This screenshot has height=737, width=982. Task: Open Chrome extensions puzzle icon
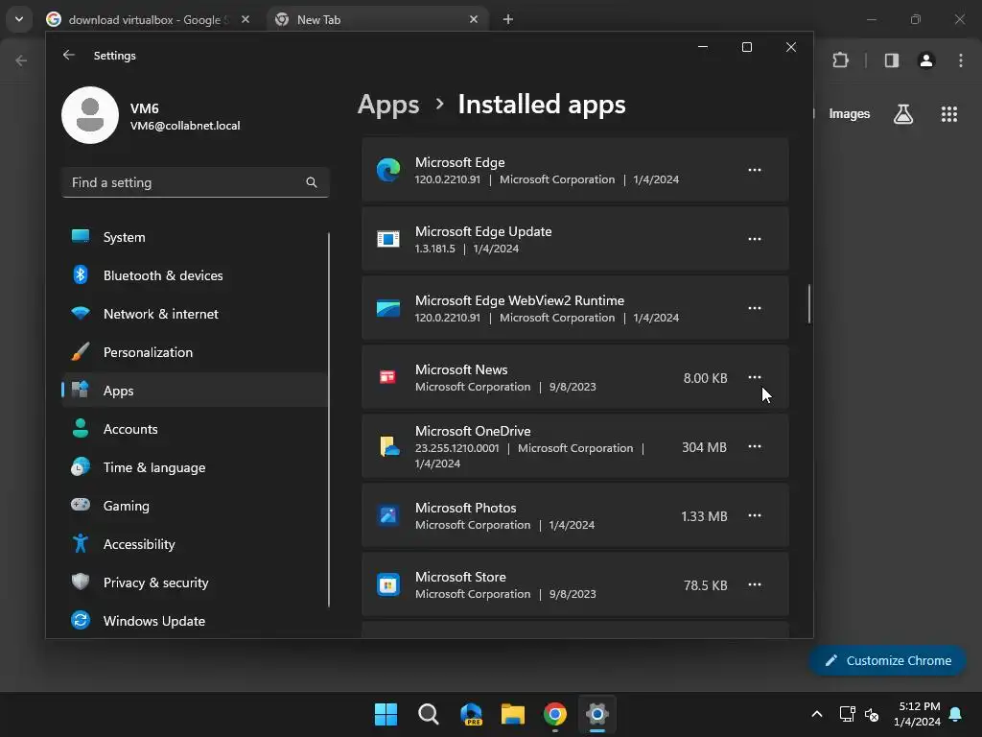(x=840, y=60)
